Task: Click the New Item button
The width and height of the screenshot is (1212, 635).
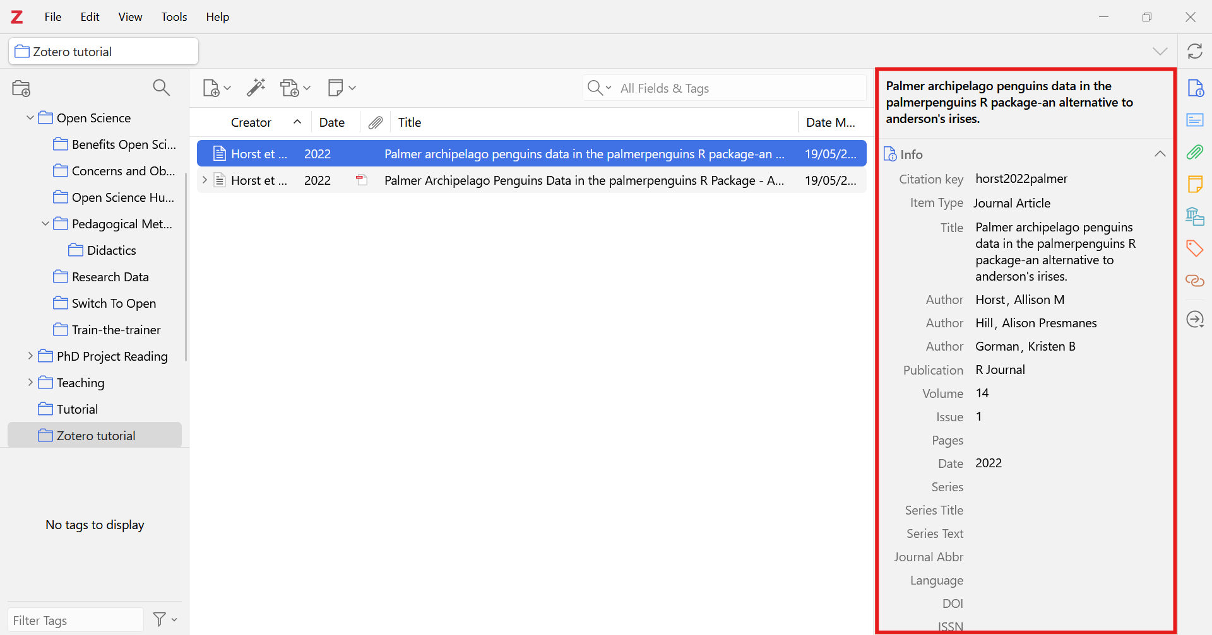Action: click(x=217, y=88)
